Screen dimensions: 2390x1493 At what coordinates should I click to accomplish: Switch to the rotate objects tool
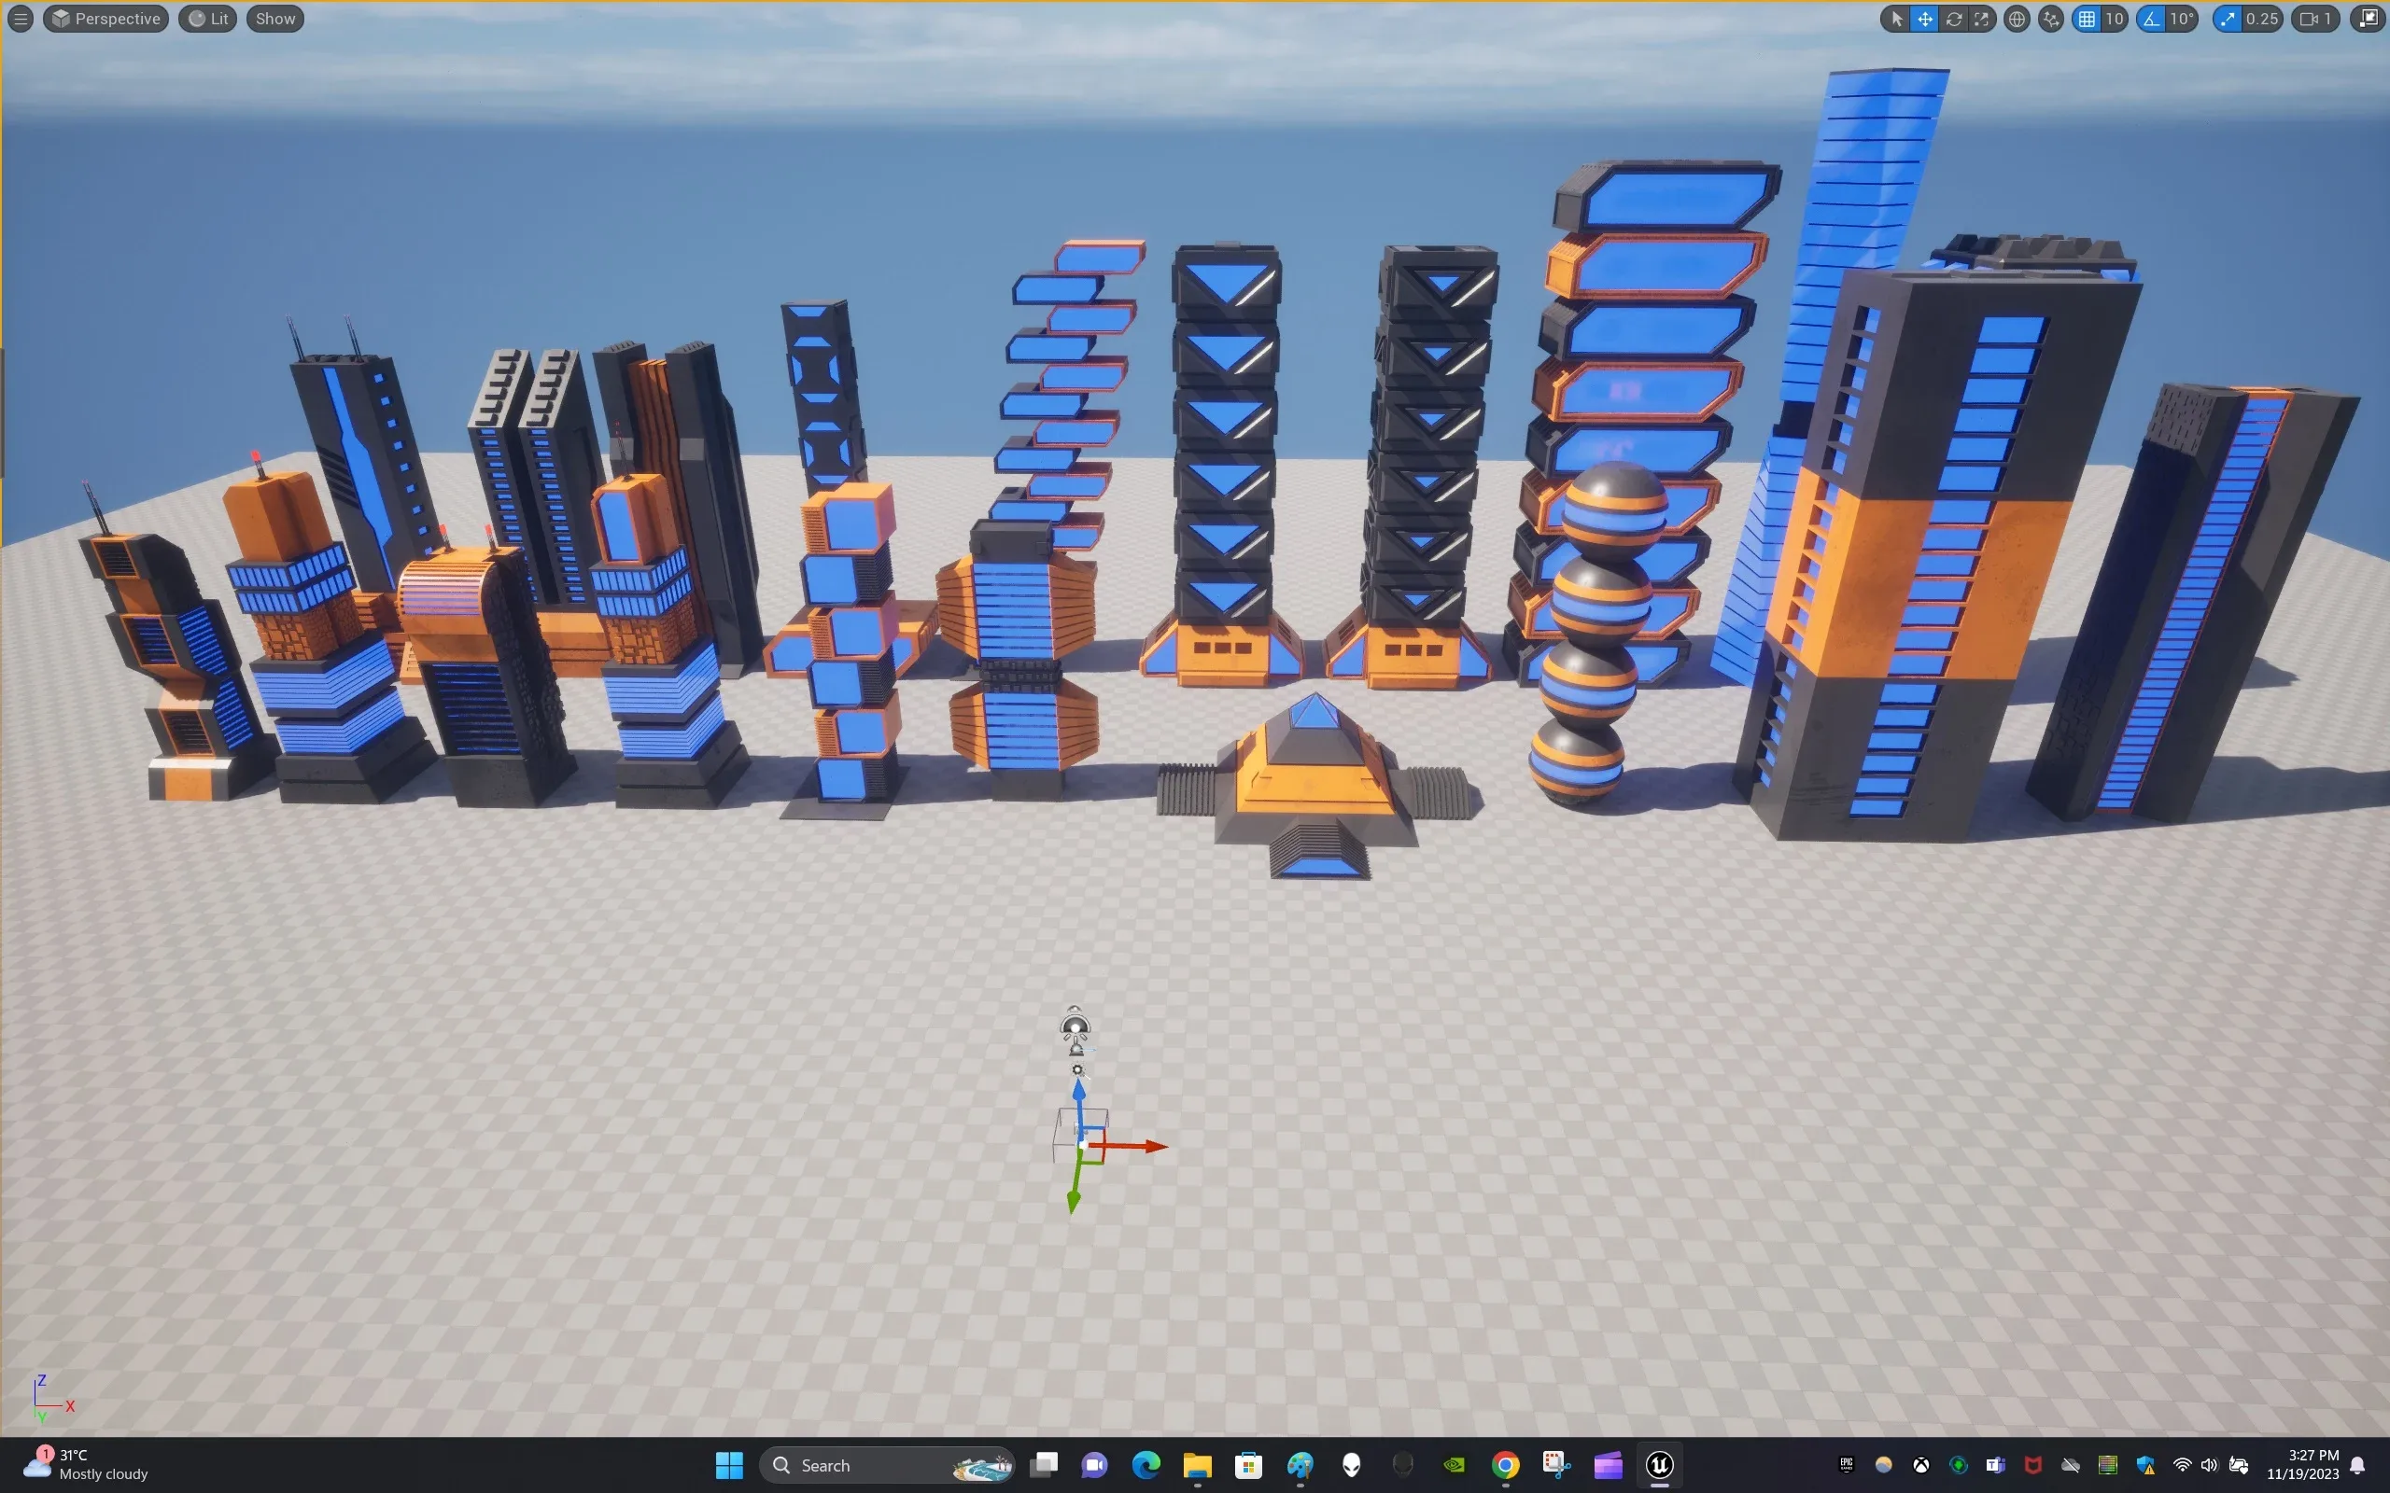(1953, 19)
